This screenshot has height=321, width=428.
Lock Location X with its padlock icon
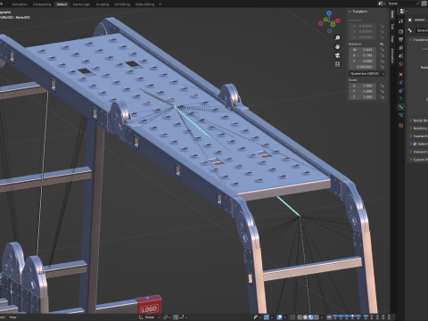click(382, 26)
